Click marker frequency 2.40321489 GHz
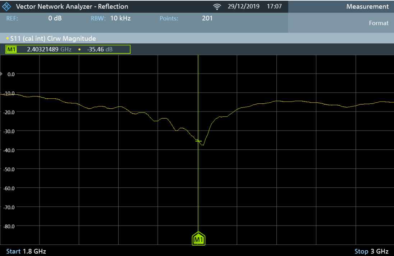This screenshot has width=394, height=256. click(49, 50)
